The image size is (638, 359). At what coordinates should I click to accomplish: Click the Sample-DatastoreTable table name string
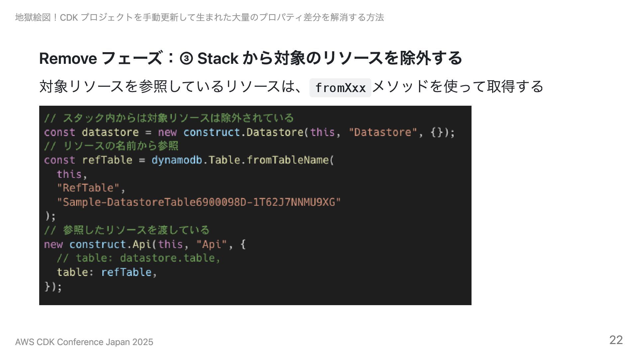coord(199,202)
